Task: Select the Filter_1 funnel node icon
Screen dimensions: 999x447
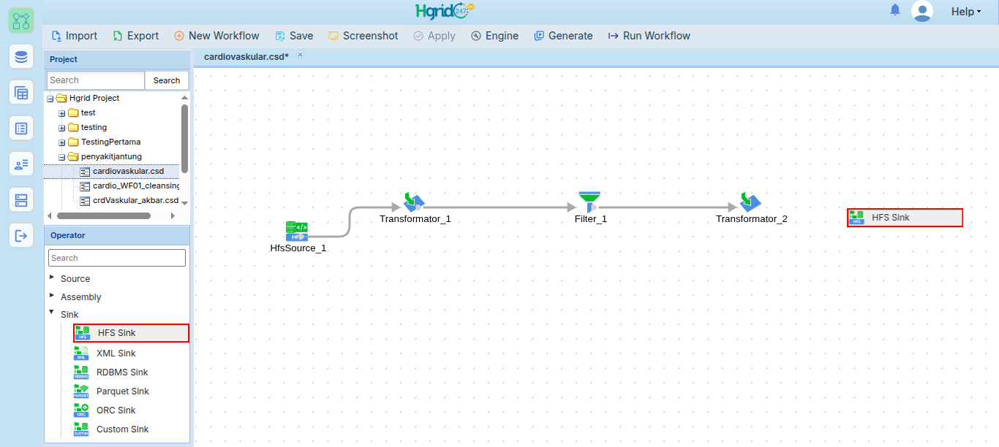Action: click(589, 202)
